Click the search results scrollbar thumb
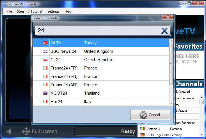The image size is (206, 139). pos(171,64)
